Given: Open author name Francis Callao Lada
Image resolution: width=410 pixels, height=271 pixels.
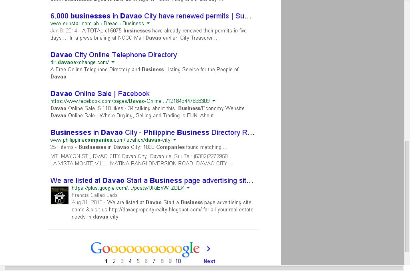Looking at the screenshot, I should coord(94,195).
